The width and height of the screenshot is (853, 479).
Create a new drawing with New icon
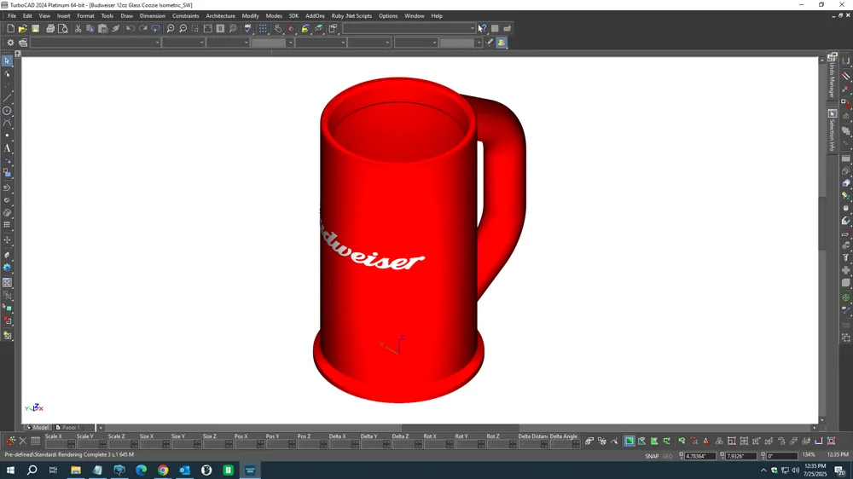10,28
